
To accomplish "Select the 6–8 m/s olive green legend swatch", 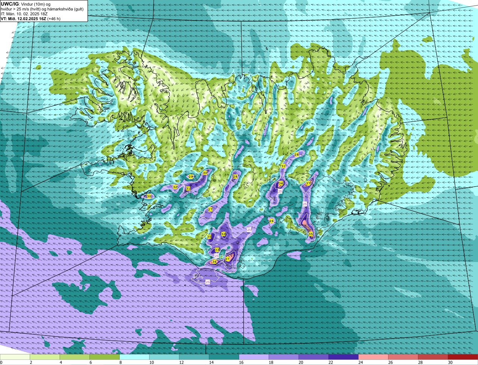I will tap(105, 357).
